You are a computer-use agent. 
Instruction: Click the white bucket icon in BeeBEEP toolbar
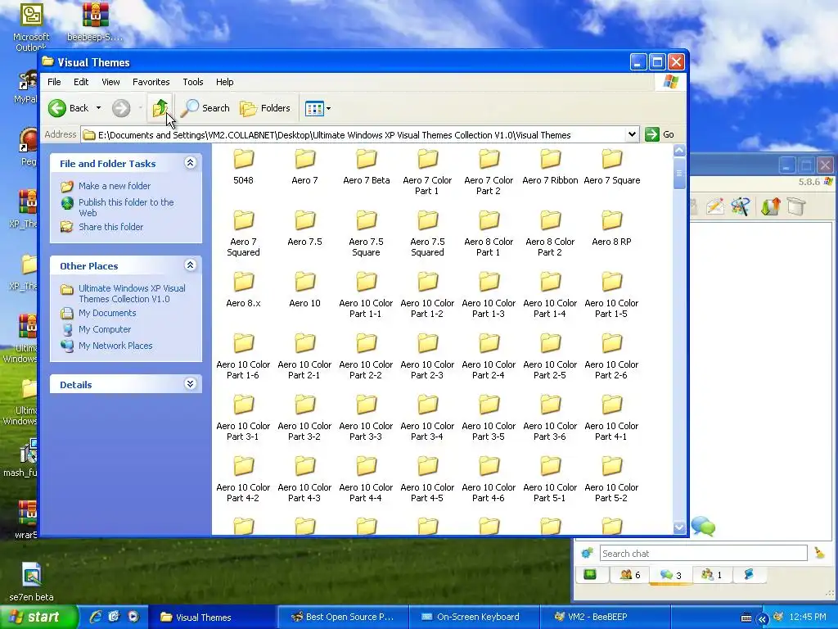(795, 206)
